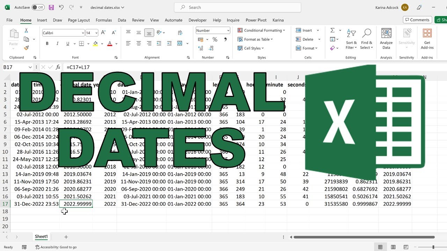The image size is (447, 251).
Task: Click the Comments button
Action: (x=417, y=20)
